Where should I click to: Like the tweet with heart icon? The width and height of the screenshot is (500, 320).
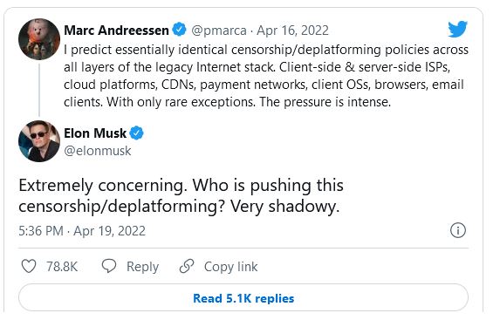(x=29, y=266)
